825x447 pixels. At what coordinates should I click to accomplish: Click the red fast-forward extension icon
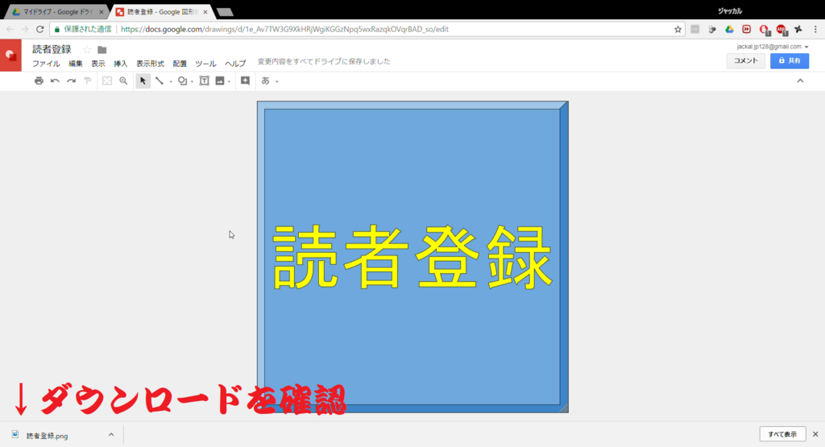click(x=747, y=30)
